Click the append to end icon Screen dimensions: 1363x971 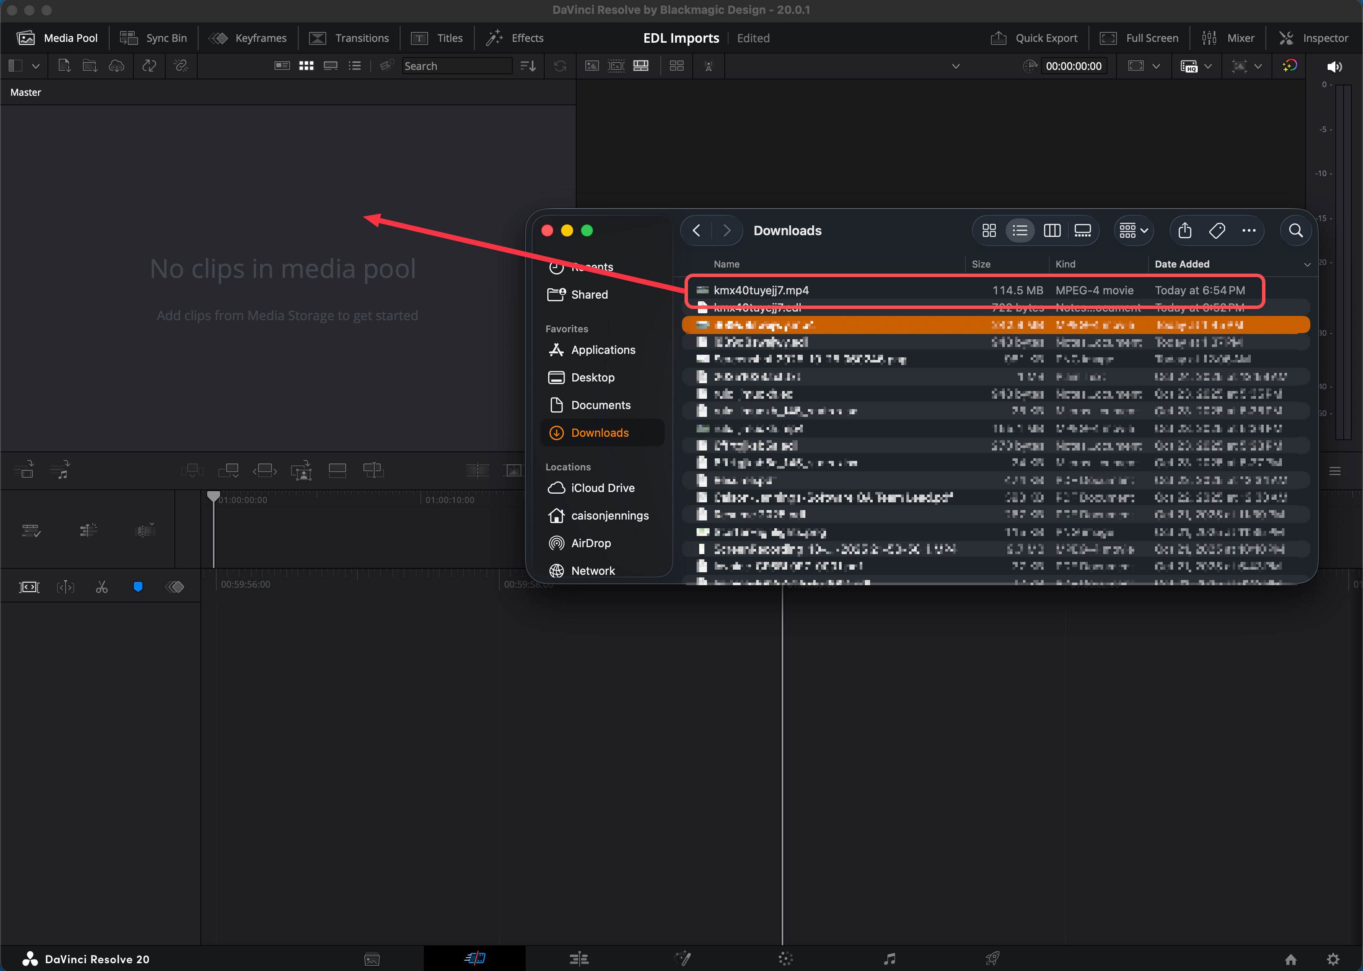coord(228,470)
